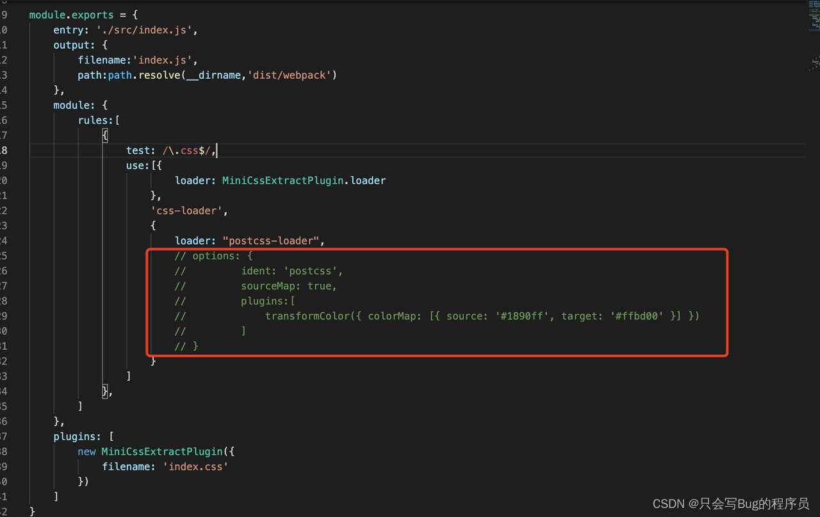This screenshot has width=820, height=517.
Task: Click the output key
Action: 74,45
